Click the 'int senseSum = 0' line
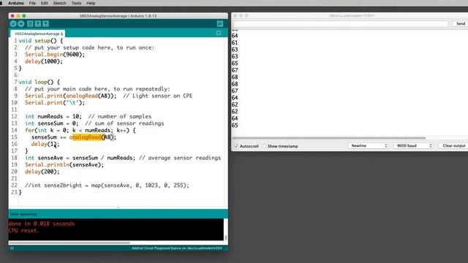Screen dimensions: 468x263 tap(94, 123)
